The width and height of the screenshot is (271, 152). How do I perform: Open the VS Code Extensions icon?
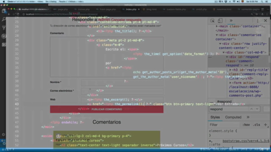point(3,45)
